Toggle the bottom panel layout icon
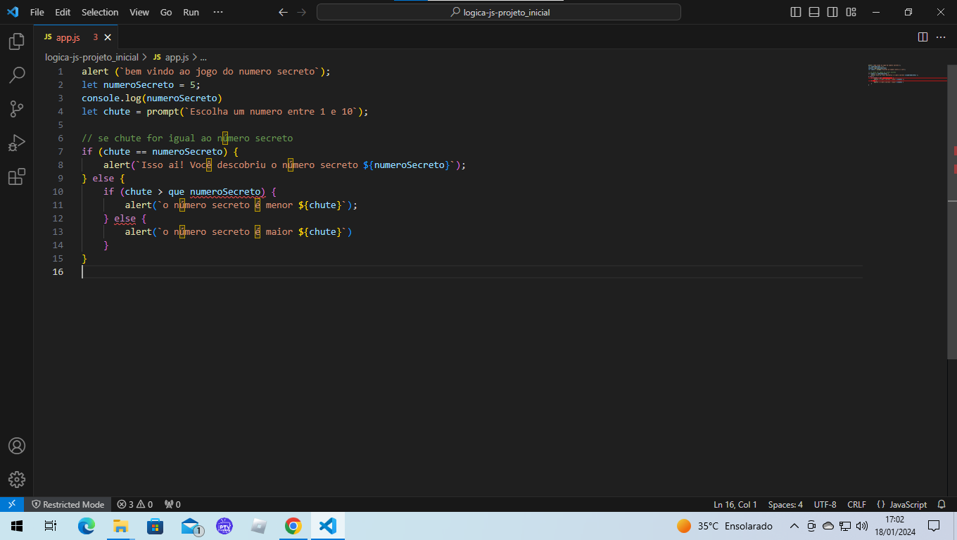The image size is (957, 540). coord(814,12)
